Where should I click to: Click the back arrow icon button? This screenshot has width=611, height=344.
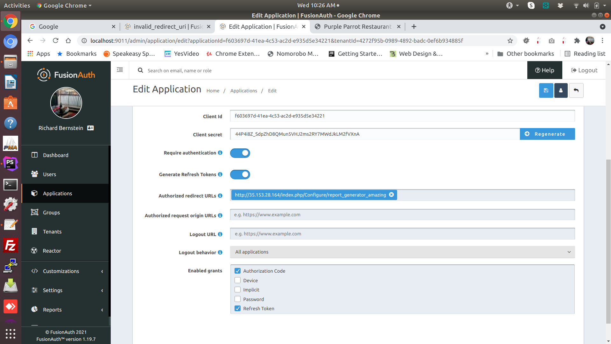point(576,90)
